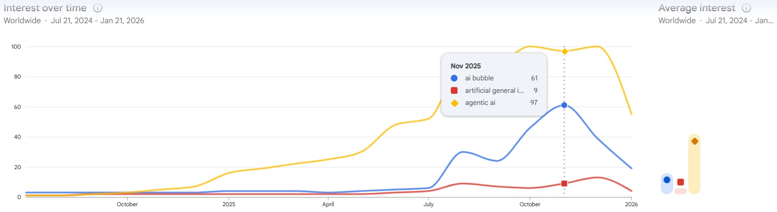The image size is (777, 212).
Task: Click blue ai bubble point on chart line
Action: pos(564,105)
